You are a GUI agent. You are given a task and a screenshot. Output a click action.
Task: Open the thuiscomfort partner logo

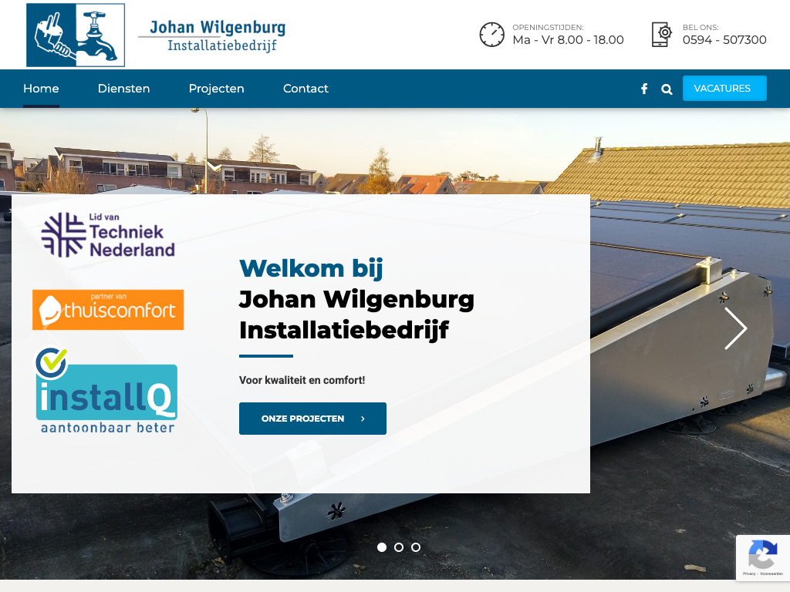(x=108, y=310)
